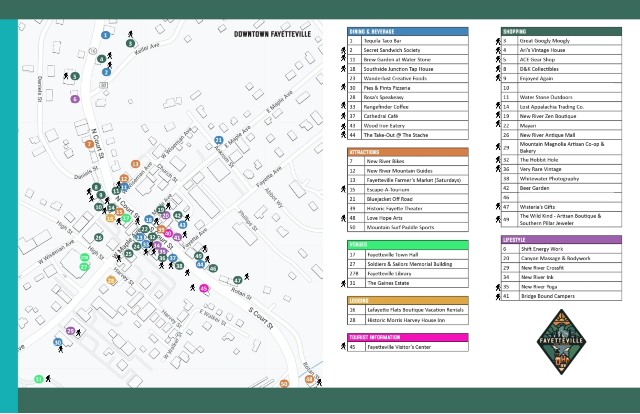The width and height of the screenshot is (640, 414).
Task: Select blue marker 30 Pies & Pints
Action: 58,342
